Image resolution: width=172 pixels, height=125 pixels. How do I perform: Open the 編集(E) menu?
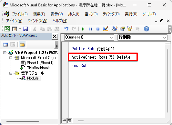[x=39, y=14]
